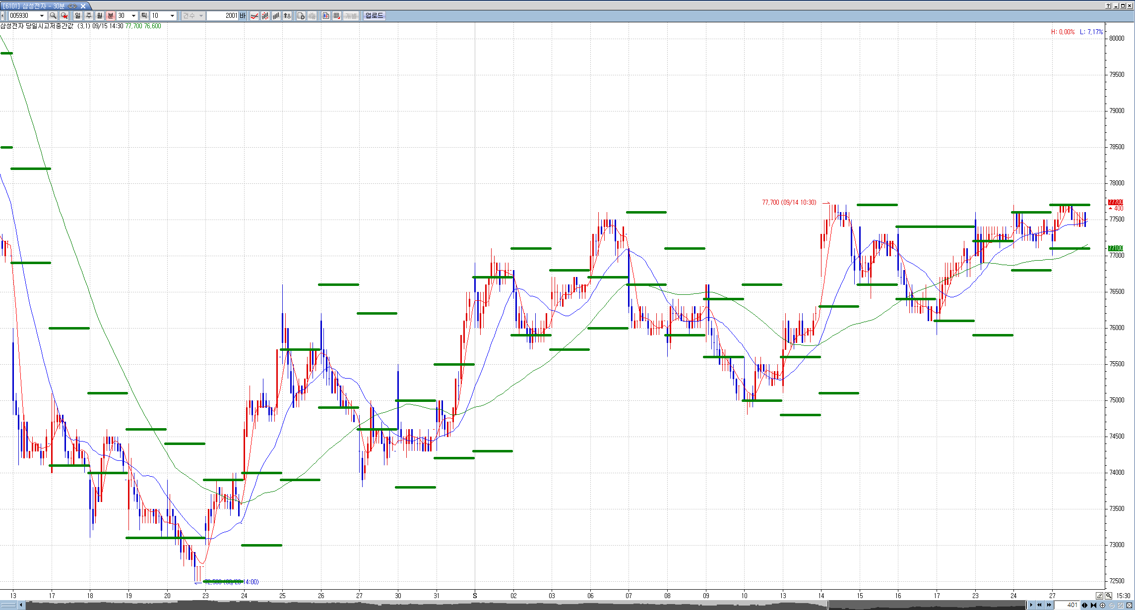Click the stock search magnifier icon

tap(53, 16)
